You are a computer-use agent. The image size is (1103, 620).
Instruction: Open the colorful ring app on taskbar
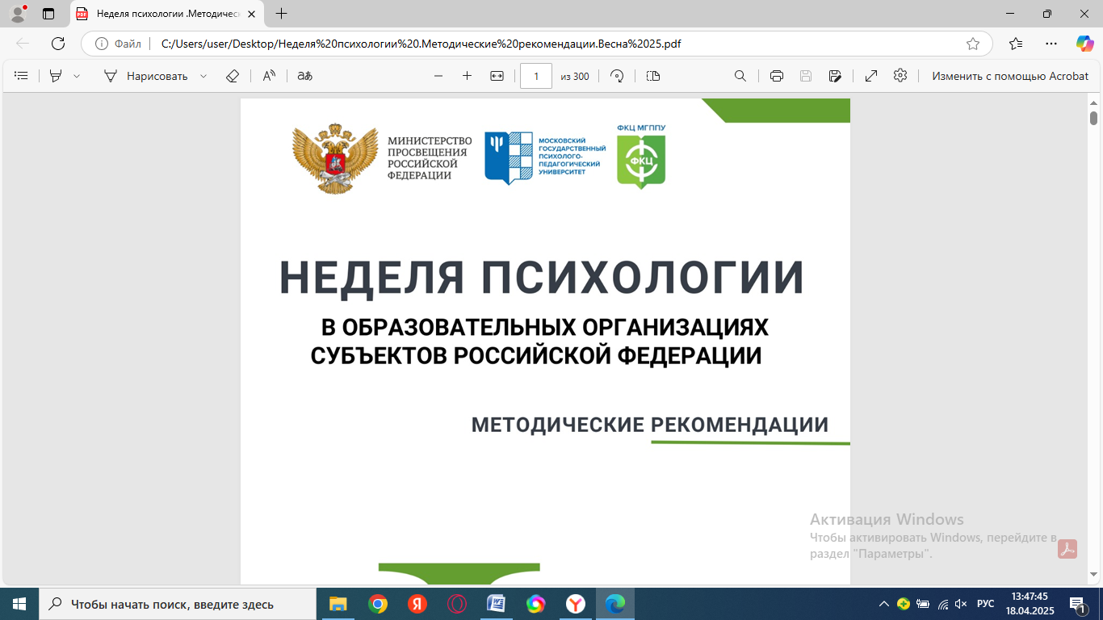[x=535, y=604]
